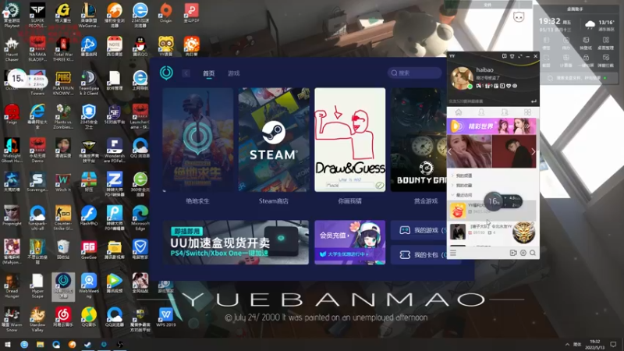Go back using UU booster's back arrow

pyautogui.click(x=186, y=73)
